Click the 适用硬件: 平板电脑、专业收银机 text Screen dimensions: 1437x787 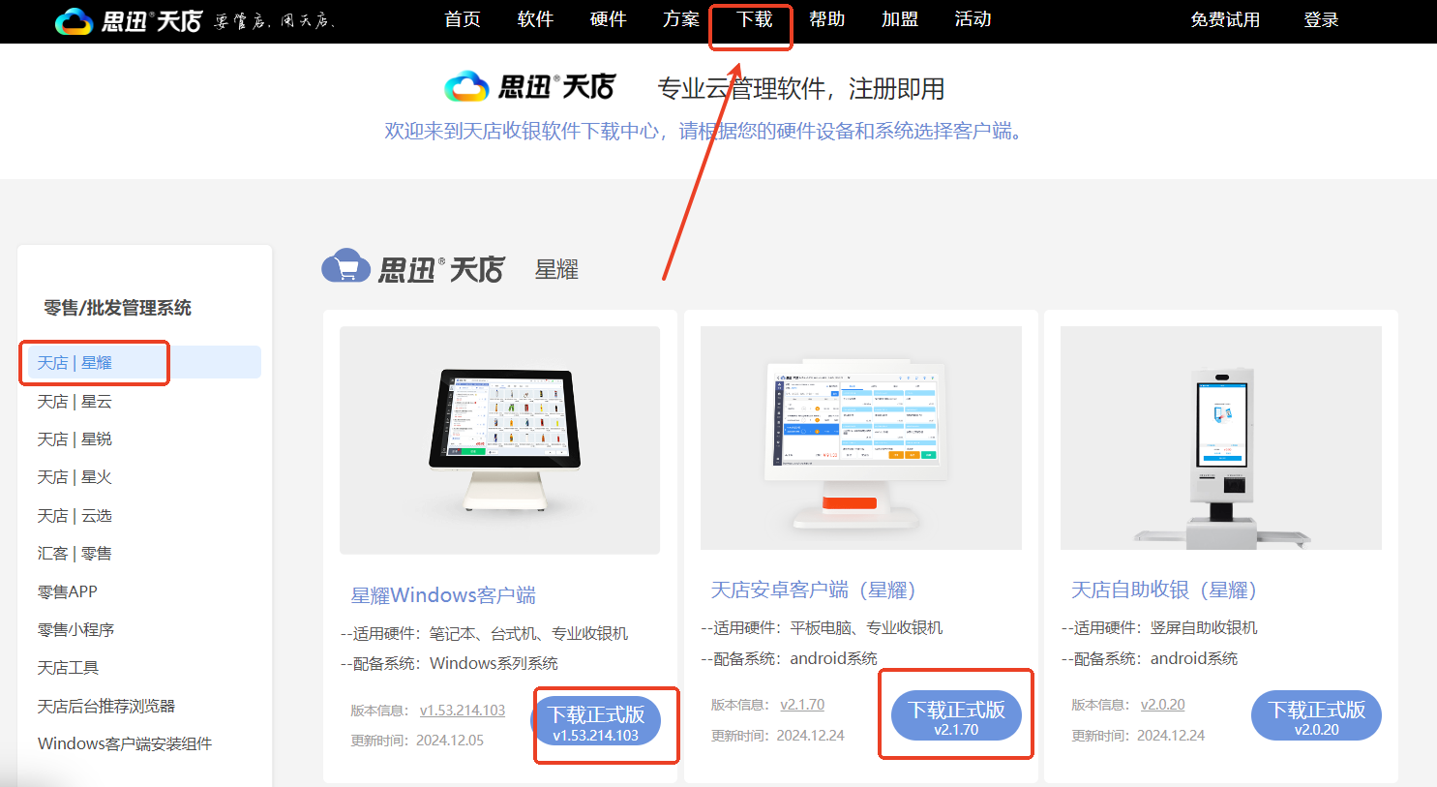tap(822, 627)
